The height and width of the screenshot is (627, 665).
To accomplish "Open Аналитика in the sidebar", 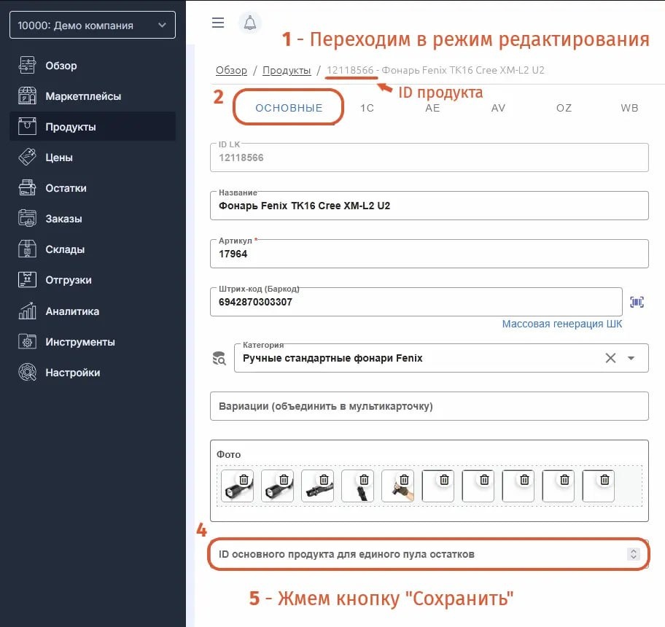I will 93,311.
